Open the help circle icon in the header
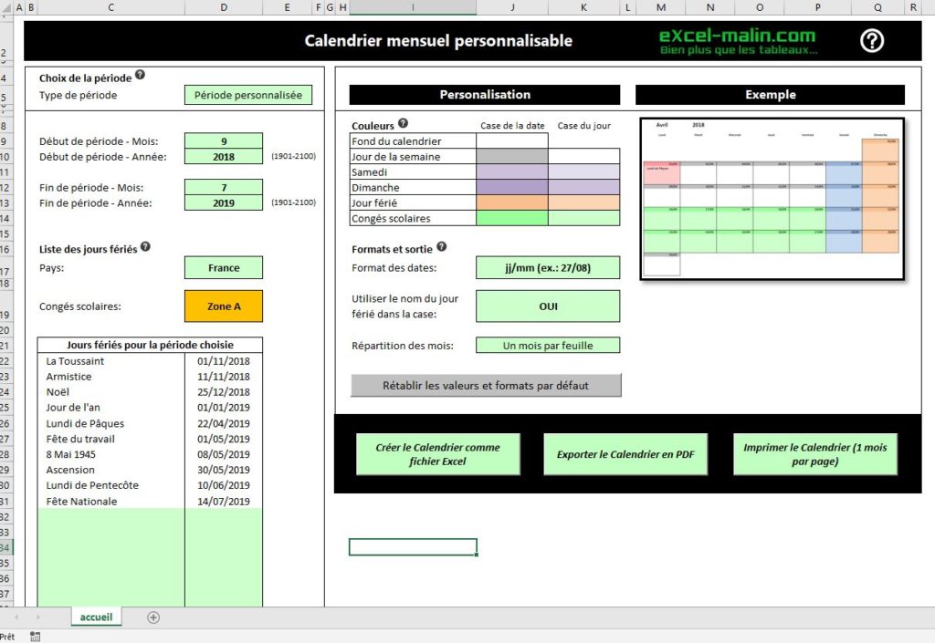 click(x=870, y=40)
